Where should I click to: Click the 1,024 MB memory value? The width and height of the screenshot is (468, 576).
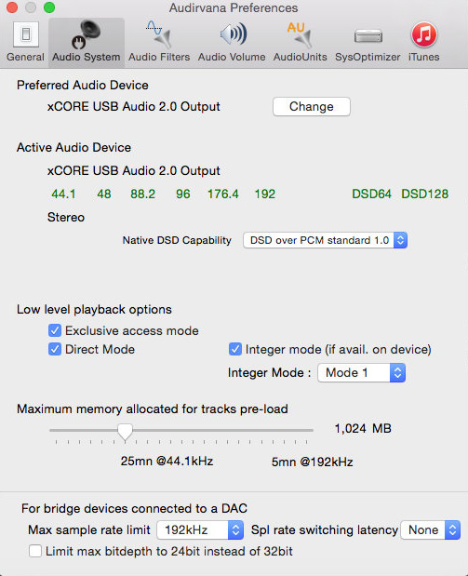pyautogui.click(x=363, y=428)
